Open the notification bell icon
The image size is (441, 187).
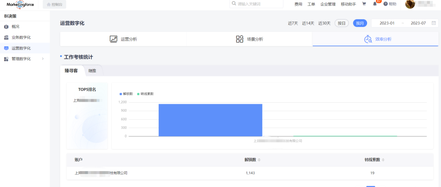pos(375,4)
